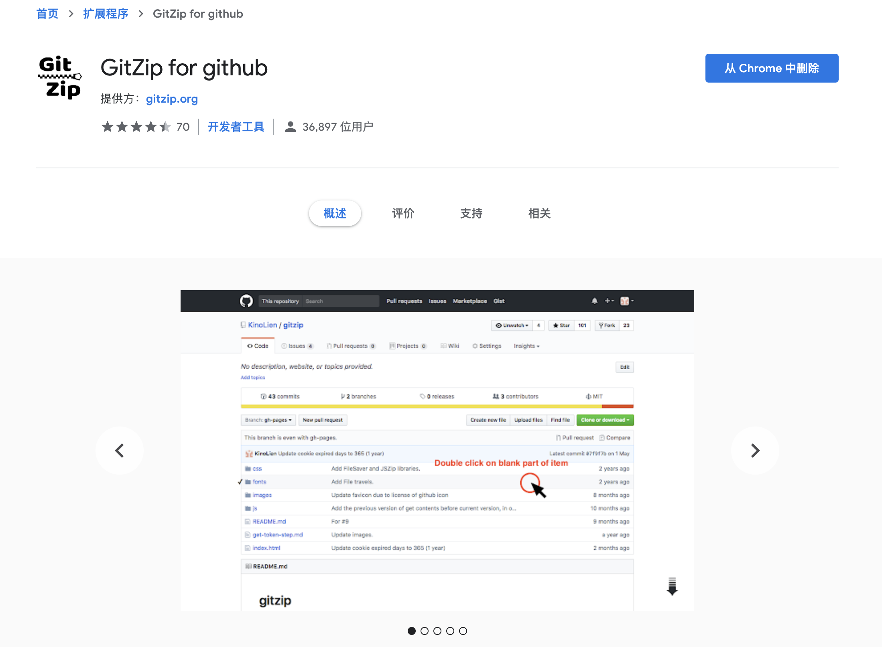This screenshot has height=647, width=882.
Task: Open the Issues tab in the repository screenshot
Action: pyautogui.click(x=297, y=346)
